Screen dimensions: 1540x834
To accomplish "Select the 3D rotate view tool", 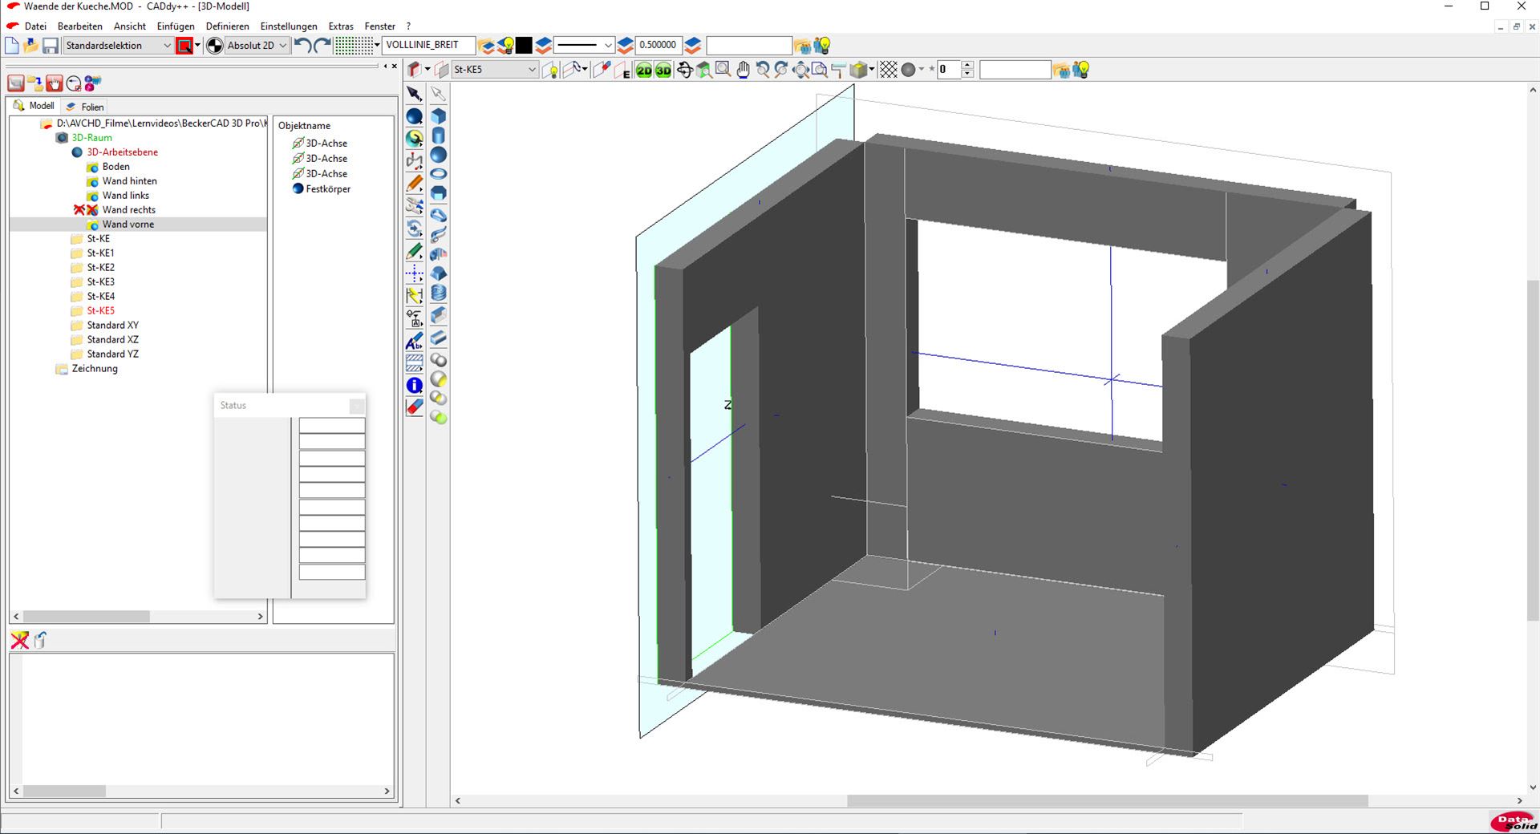I will point(684,71).
